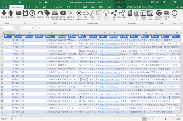This screenshot has width=183, height=121.
Task: Zoom in with the plus button
Action: click(x=174, y=118)
